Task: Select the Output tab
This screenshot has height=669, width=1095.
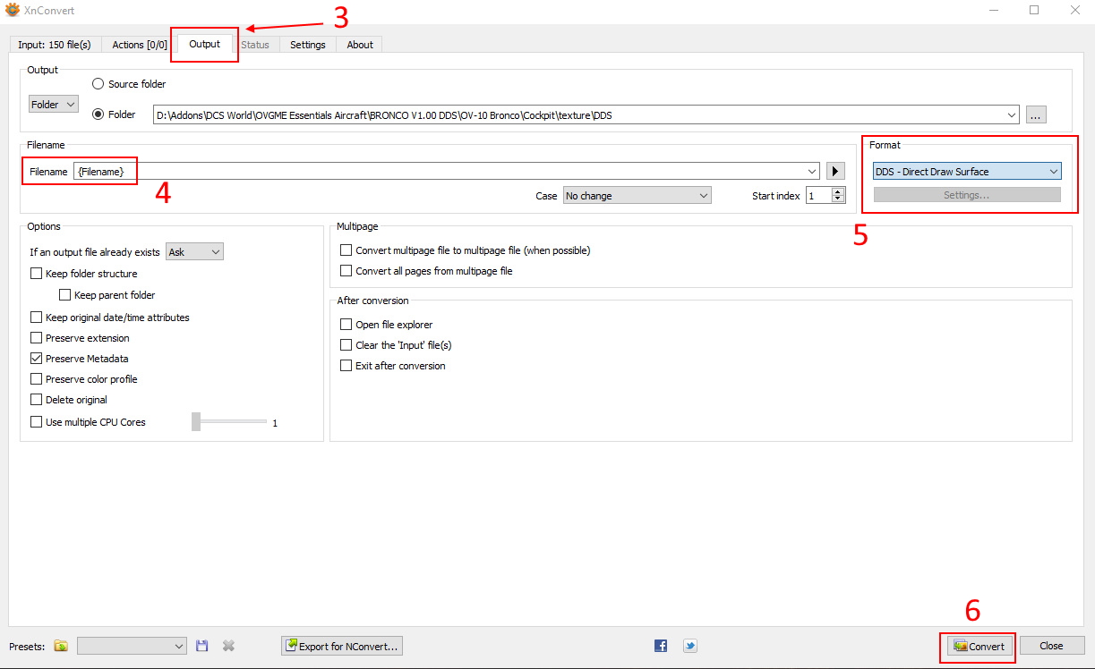Action: 205,44
